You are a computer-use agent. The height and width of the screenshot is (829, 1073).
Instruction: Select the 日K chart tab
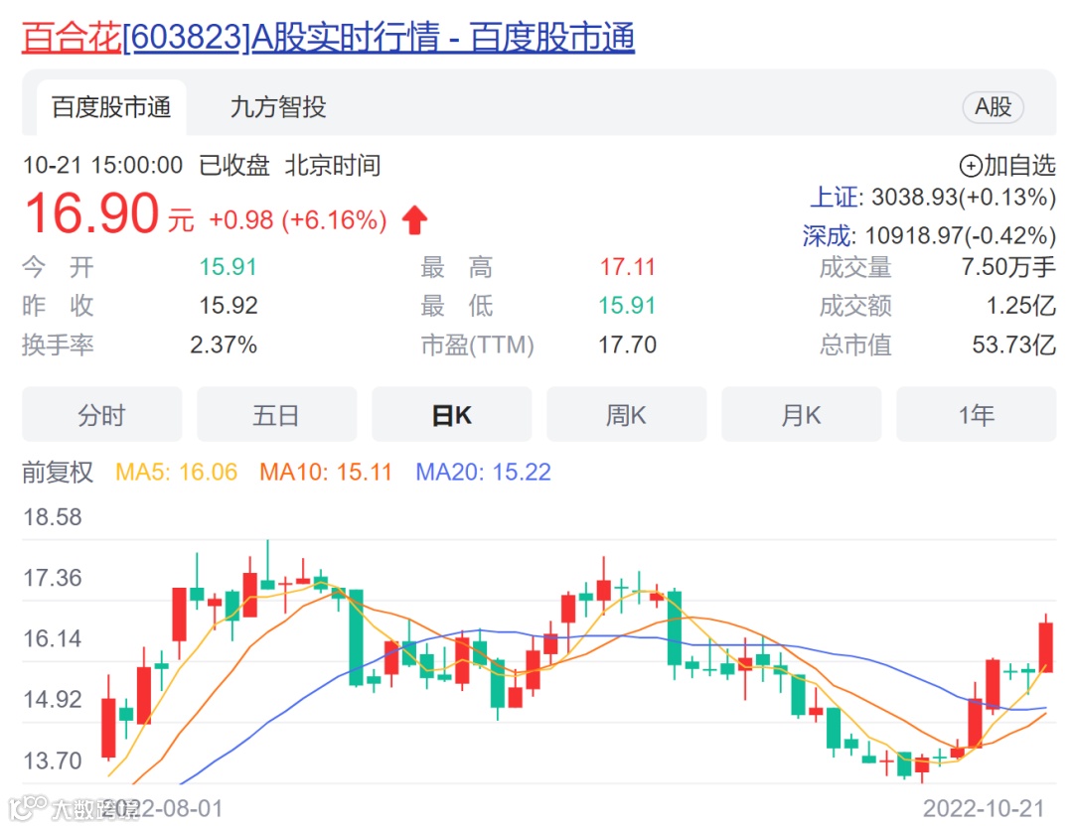[x=452, y=415]
